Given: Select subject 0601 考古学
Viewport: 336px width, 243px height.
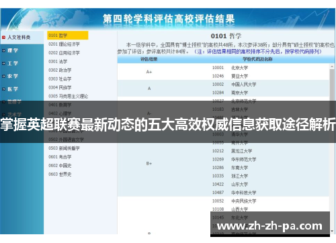Looking at the screenshot, I should pyautogui.click(x=60, y=157).
